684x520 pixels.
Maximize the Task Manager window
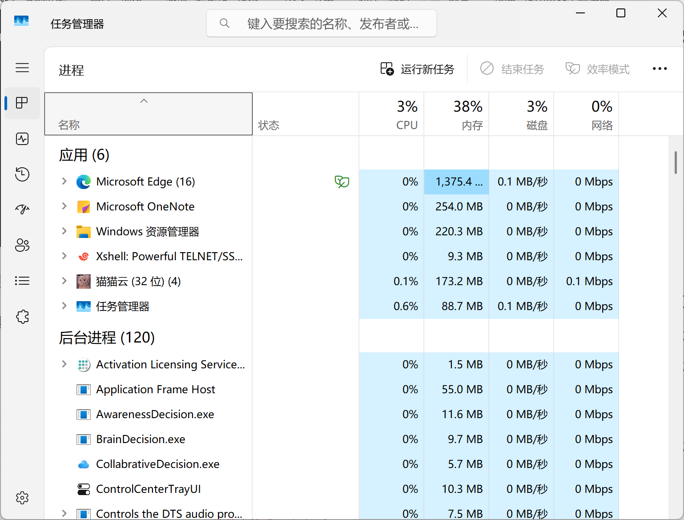621,13
